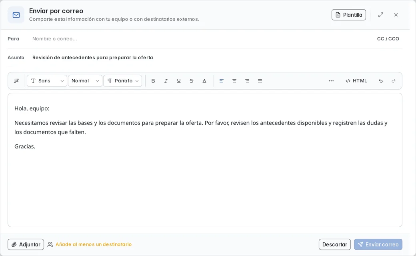Redo the last edit

(x=394, y=81)
